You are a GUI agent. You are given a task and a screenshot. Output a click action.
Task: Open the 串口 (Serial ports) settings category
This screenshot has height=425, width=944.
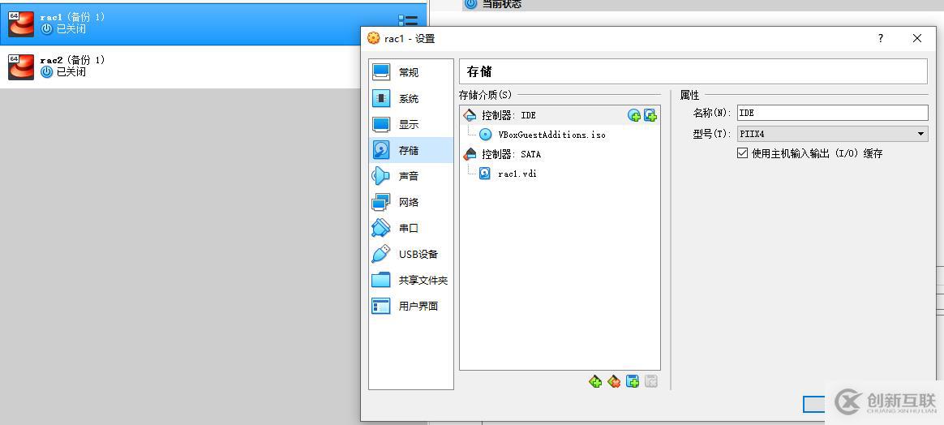pyautogui.click(x=410, y=228)
